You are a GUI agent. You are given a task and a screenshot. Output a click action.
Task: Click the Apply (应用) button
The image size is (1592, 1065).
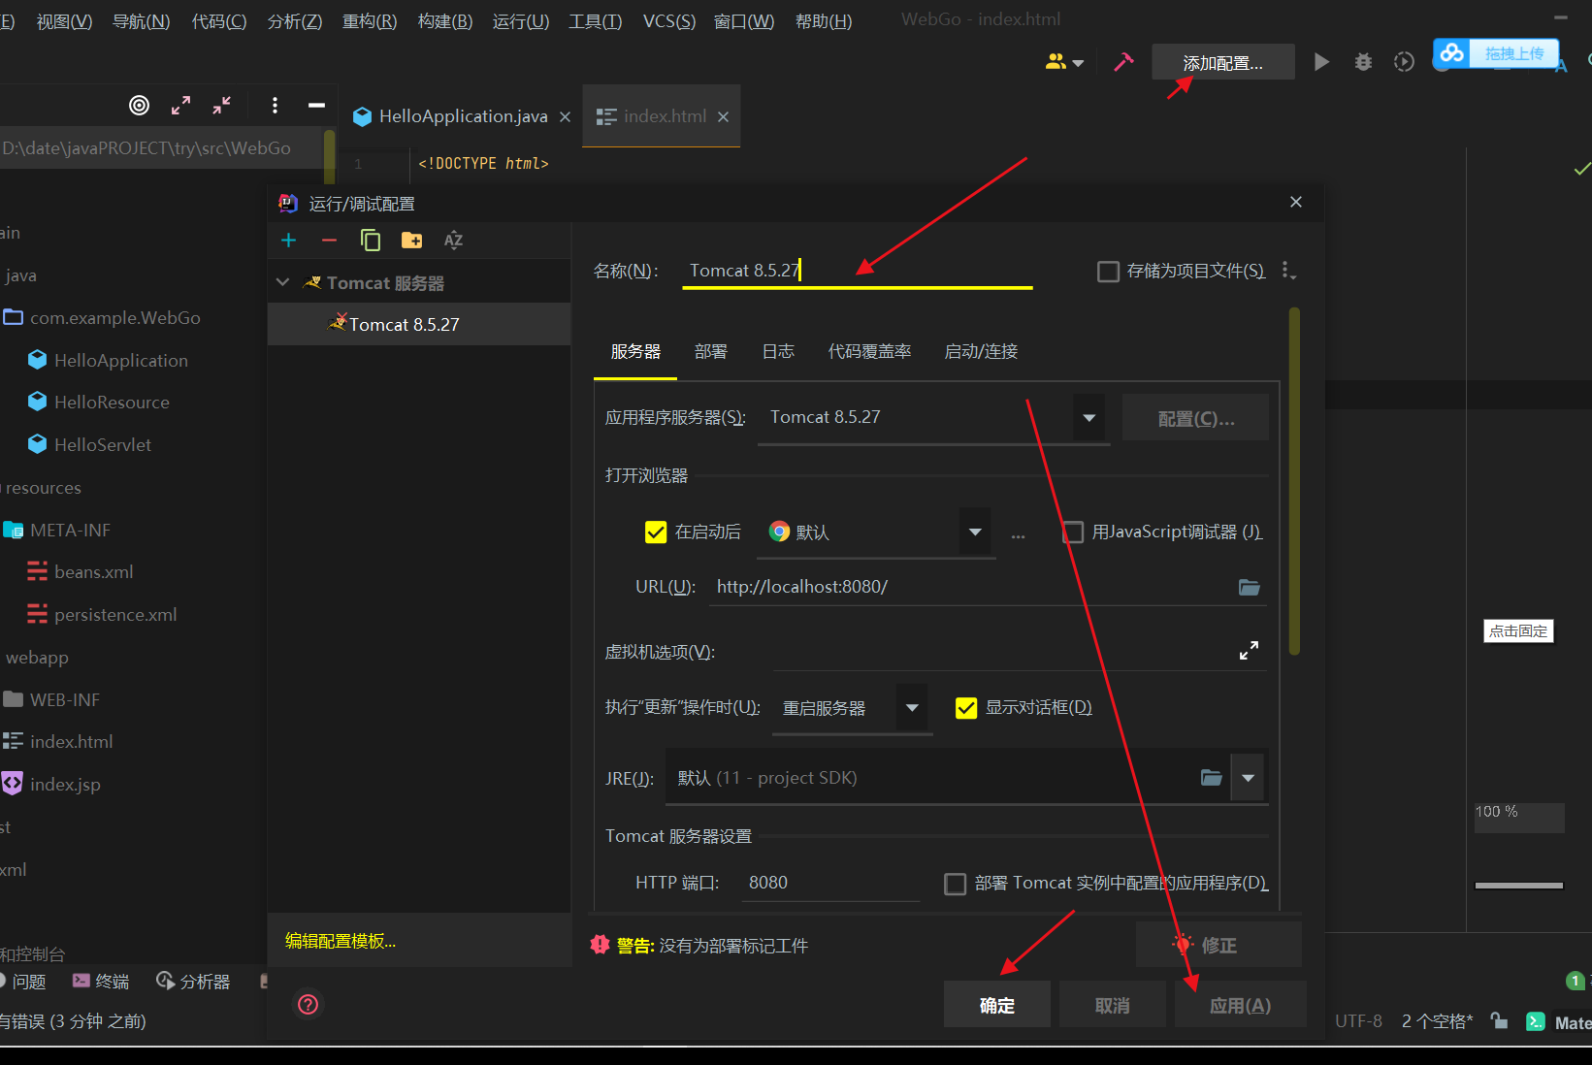(1240, 1005)
